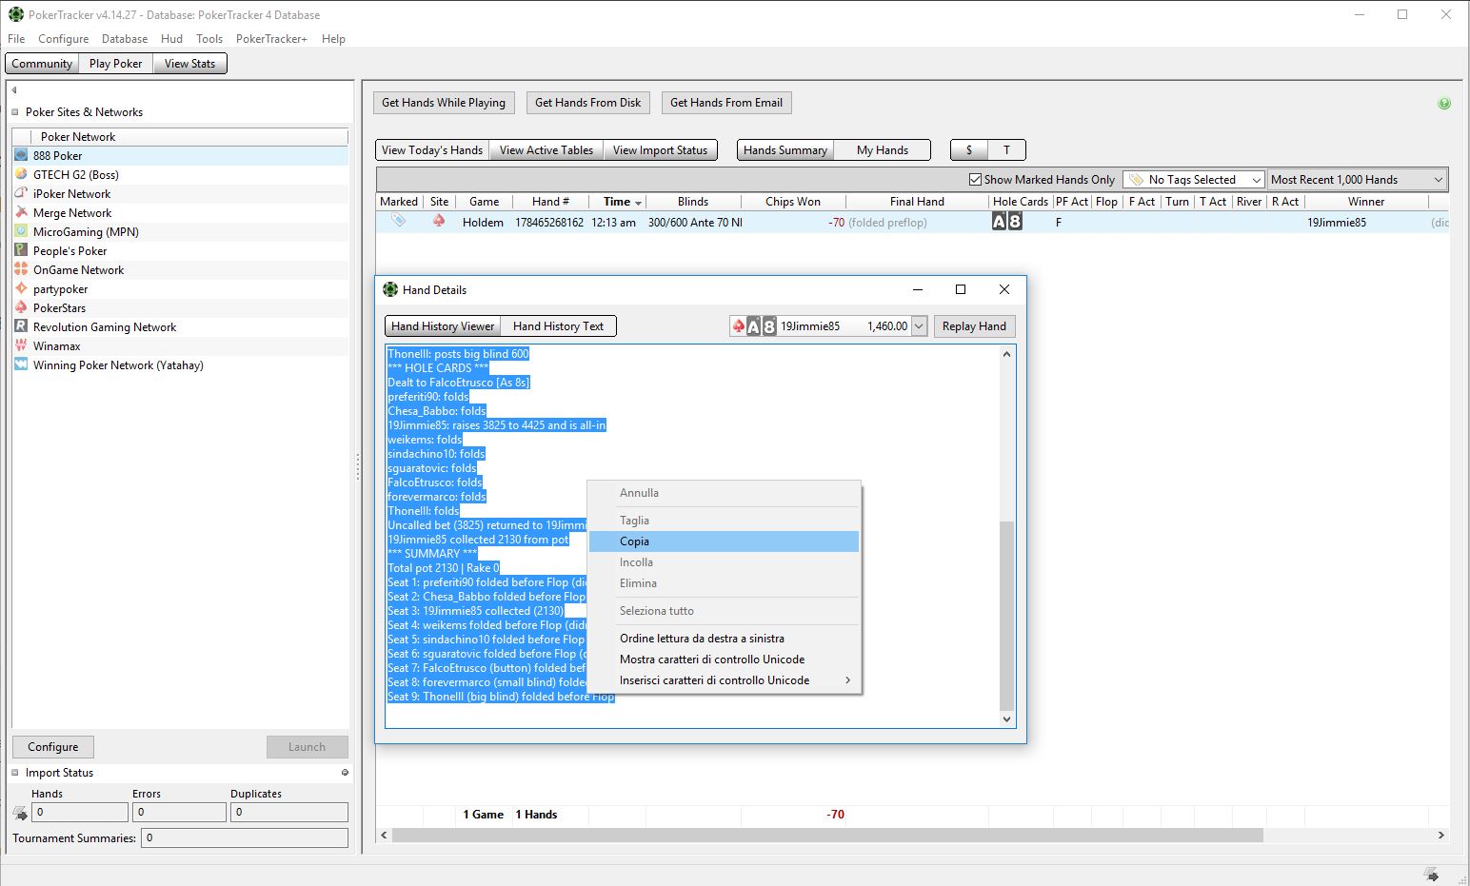1470x886 pixels.
Task: Click the sidebar Configure button
Action: [x=53, y=747]
